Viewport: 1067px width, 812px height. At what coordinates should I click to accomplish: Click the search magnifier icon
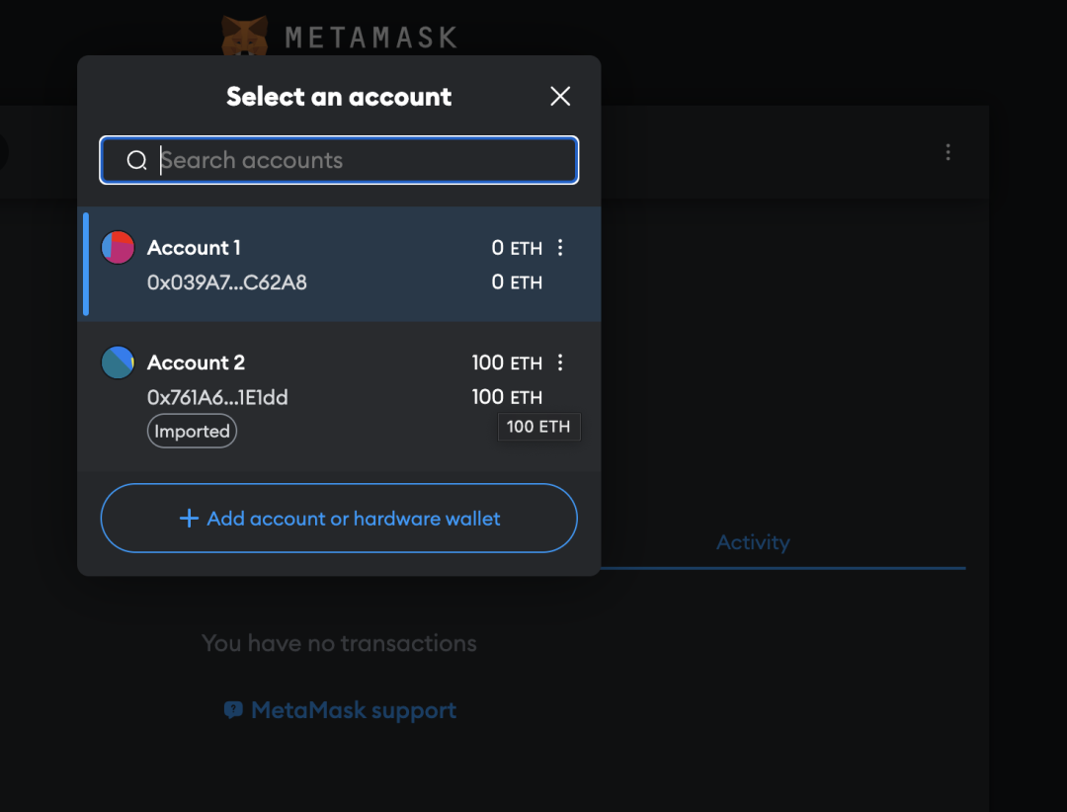(136, 160)
